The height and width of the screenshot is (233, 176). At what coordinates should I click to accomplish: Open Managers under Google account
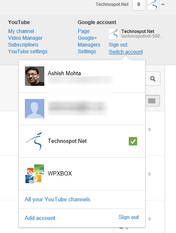coord(89,45)
